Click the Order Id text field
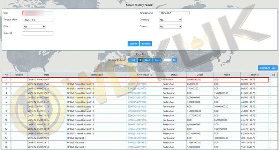 38,33
